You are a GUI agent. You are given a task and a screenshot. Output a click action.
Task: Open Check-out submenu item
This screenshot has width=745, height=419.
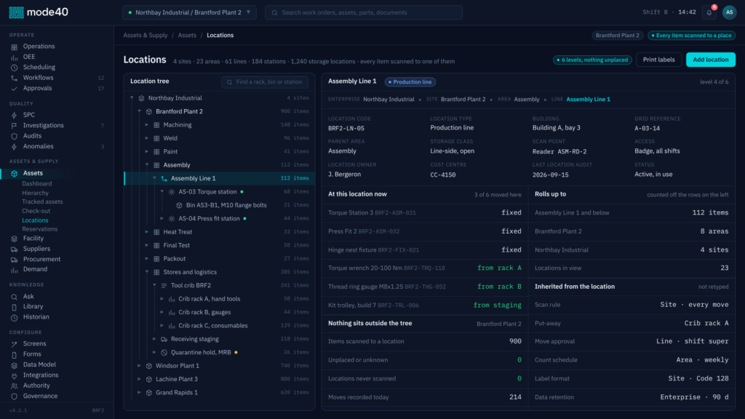pos(36,211)
